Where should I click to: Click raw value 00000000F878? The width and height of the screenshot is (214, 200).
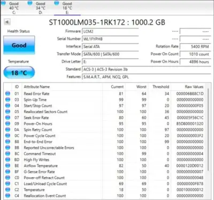coord(190,183)
